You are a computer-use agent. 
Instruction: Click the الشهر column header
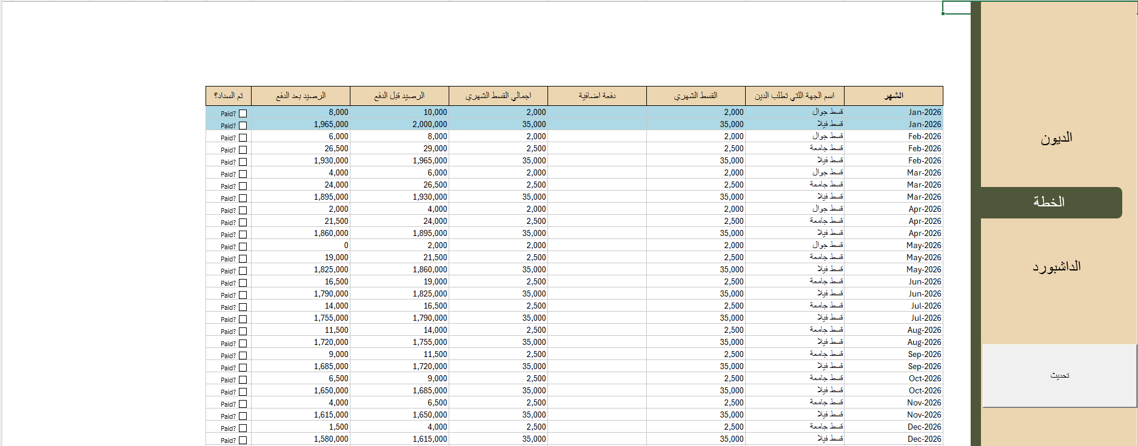[x=893, y=96]
